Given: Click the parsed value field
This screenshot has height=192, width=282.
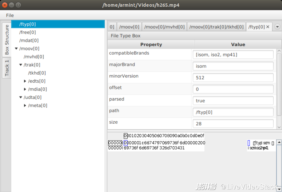Looking at the screenshot, I should coord(233,101).
